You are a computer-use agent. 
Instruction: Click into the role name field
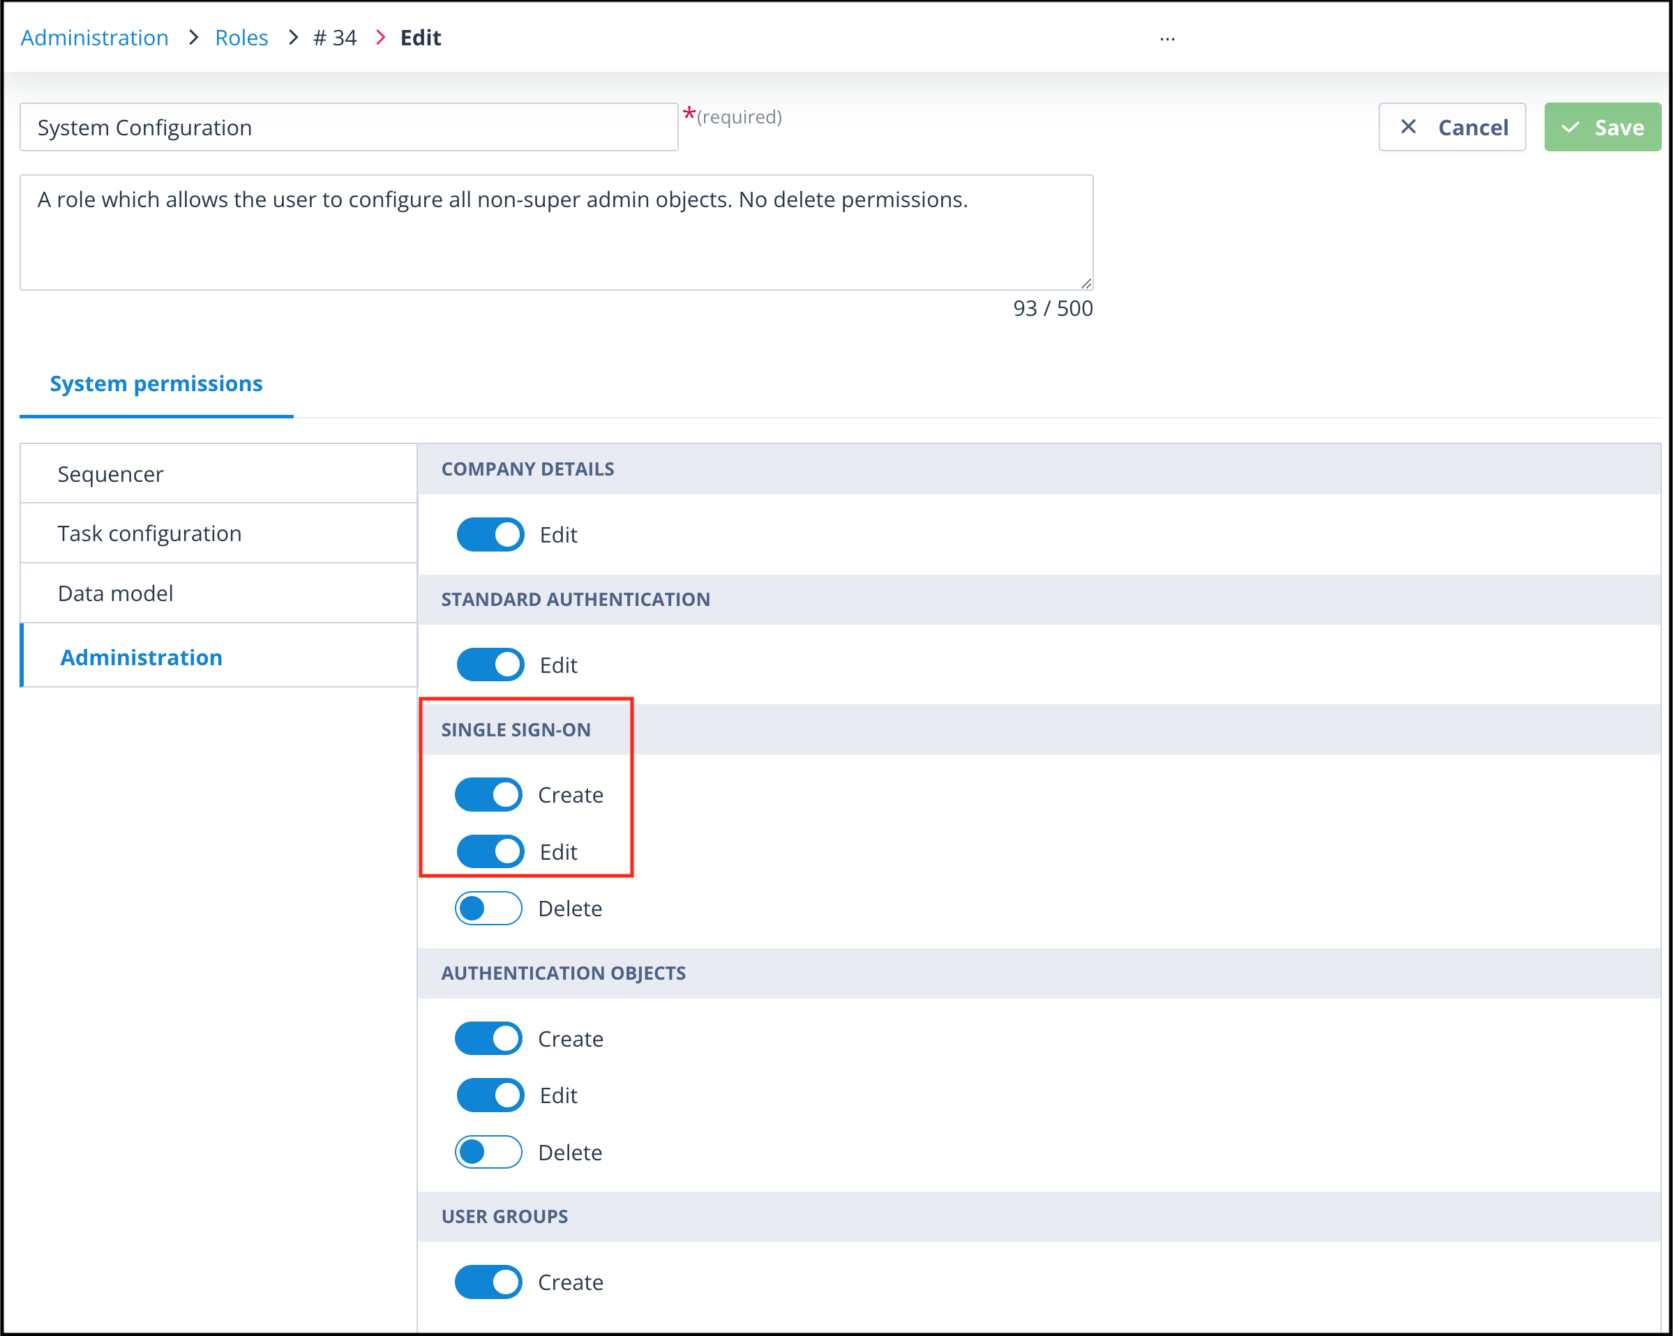pyautogui.click(x=348, y=127)
